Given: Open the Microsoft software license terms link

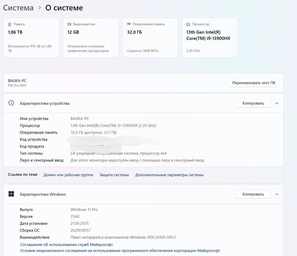Looking at the screenshot, I should 120,251.
